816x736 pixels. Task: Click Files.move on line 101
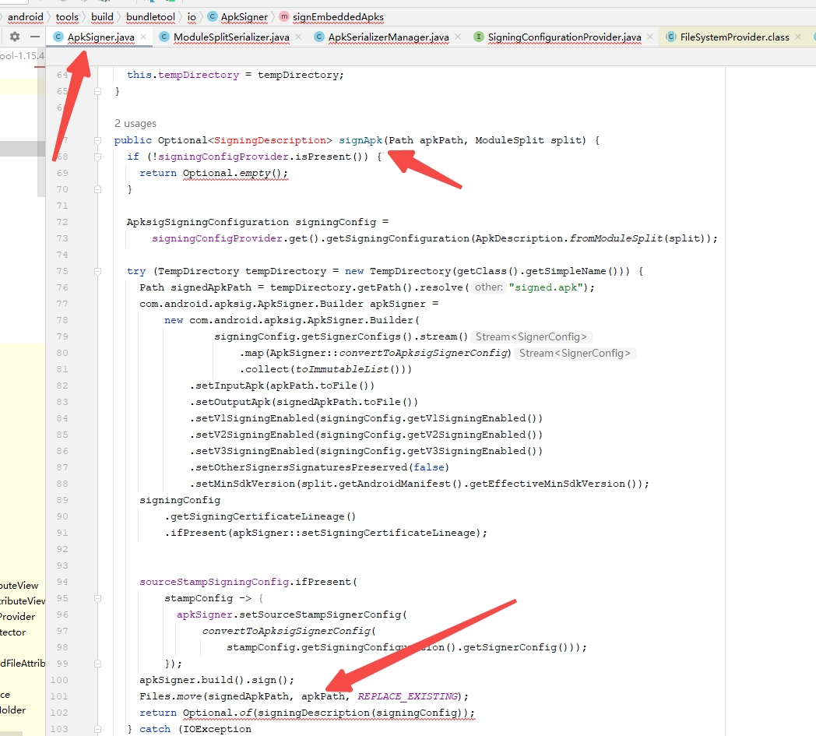click(x=171, y=696)
